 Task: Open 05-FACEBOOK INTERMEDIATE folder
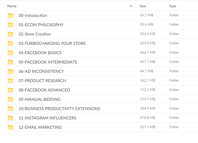tap(48, 62)
